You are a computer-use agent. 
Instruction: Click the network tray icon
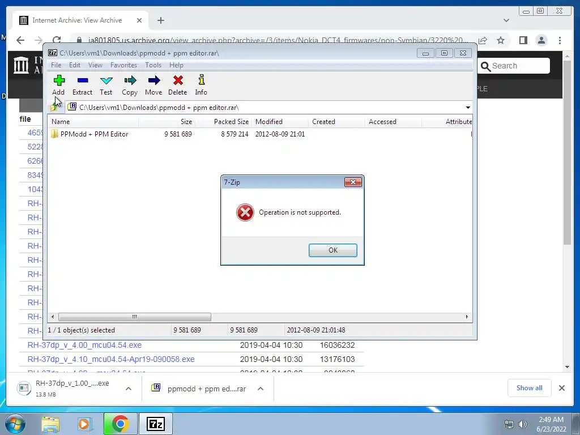click(509, 424)
